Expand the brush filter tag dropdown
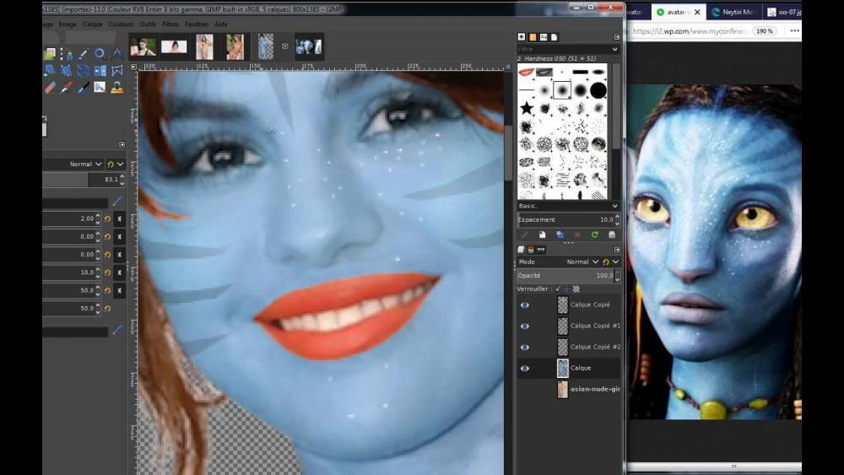This screenshot has width=844, height=475. (614, 49)
